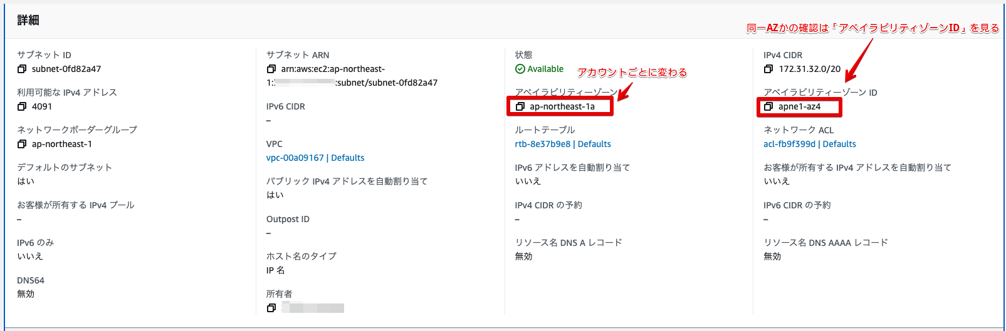The height and width of the screenshot is (331, 1006).
Task: Copy availability zone ID apne1-az4
Action: click(768, 106)
